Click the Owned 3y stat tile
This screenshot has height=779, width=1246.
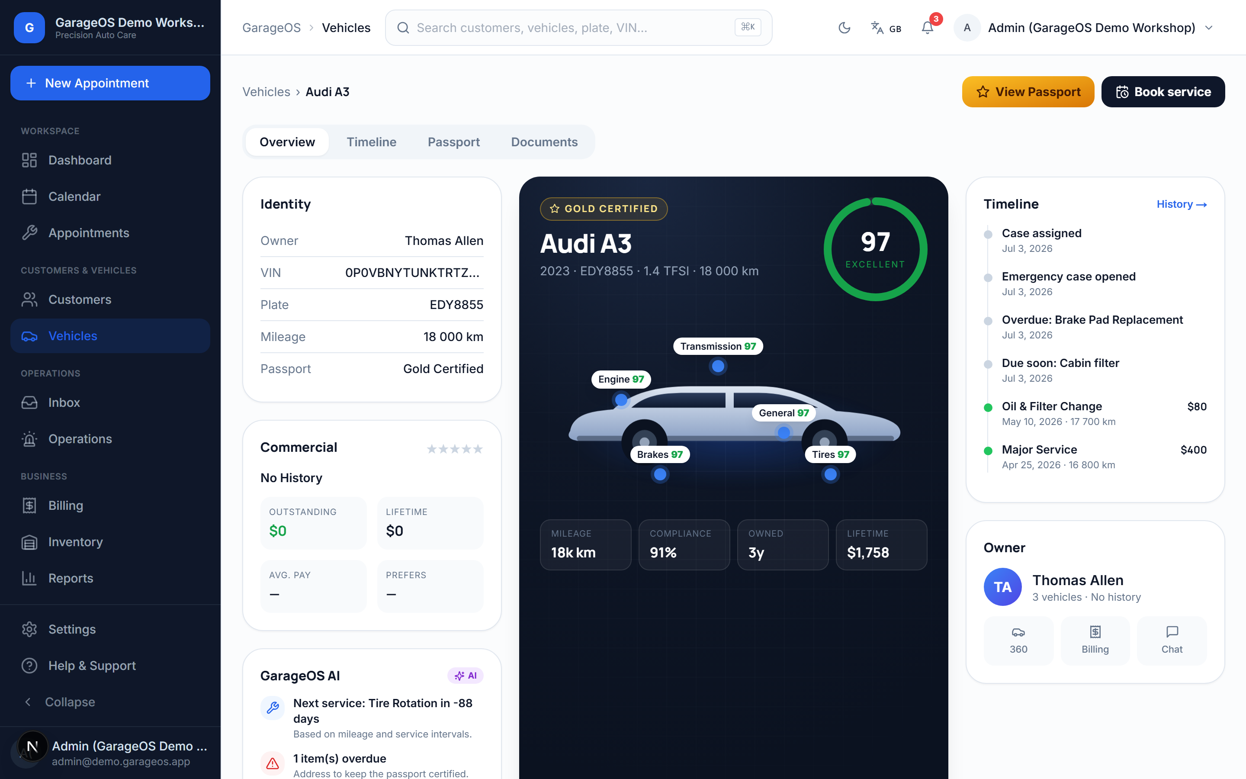783,544
